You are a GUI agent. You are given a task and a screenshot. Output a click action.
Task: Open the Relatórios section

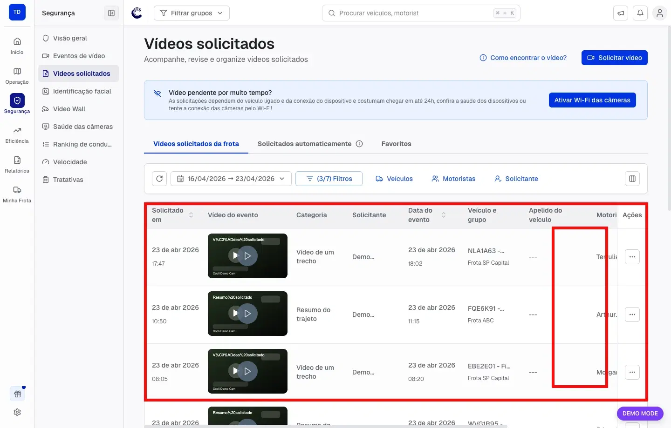(17, 165)
